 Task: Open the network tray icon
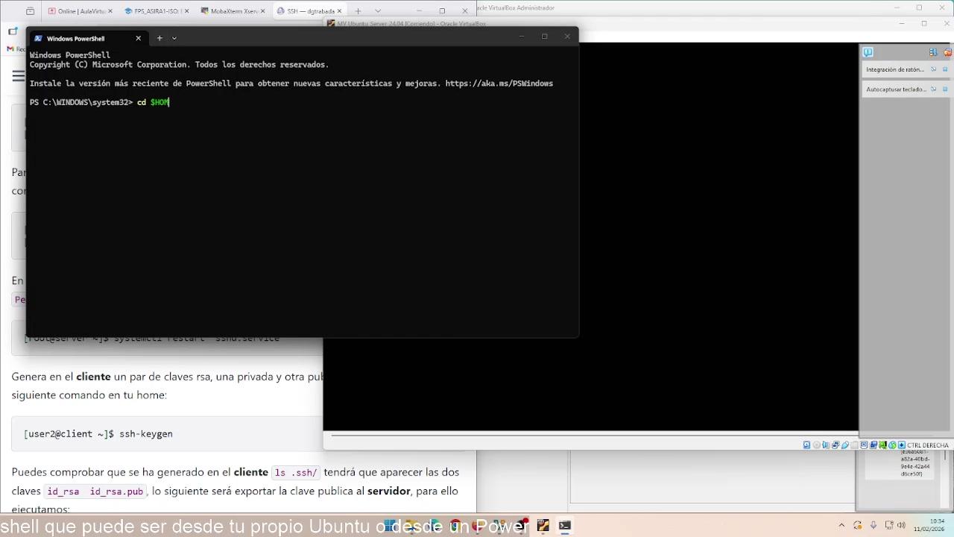(889, 525)
